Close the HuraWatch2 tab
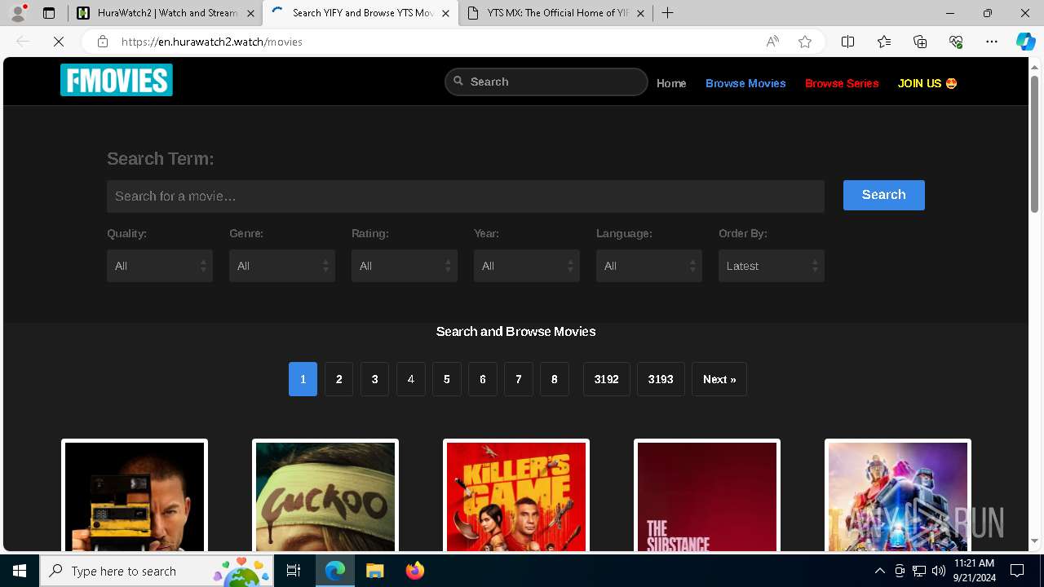Viewport: 1044px width, 587px height. tap(250, 13)
